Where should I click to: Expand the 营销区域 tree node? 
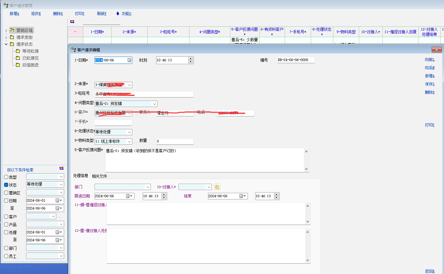(x=6, y=31)
